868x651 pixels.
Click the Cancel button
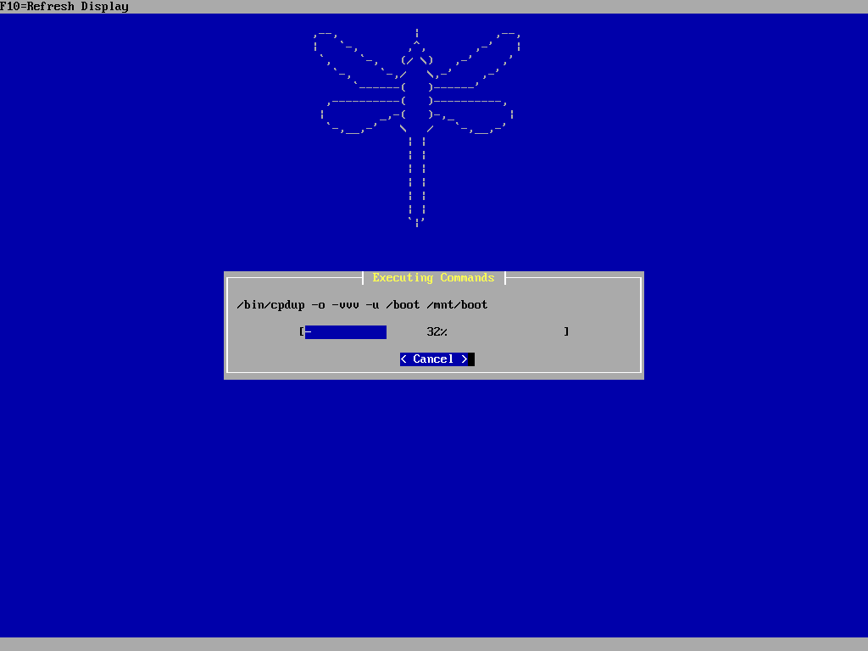[x=434, y=359]
